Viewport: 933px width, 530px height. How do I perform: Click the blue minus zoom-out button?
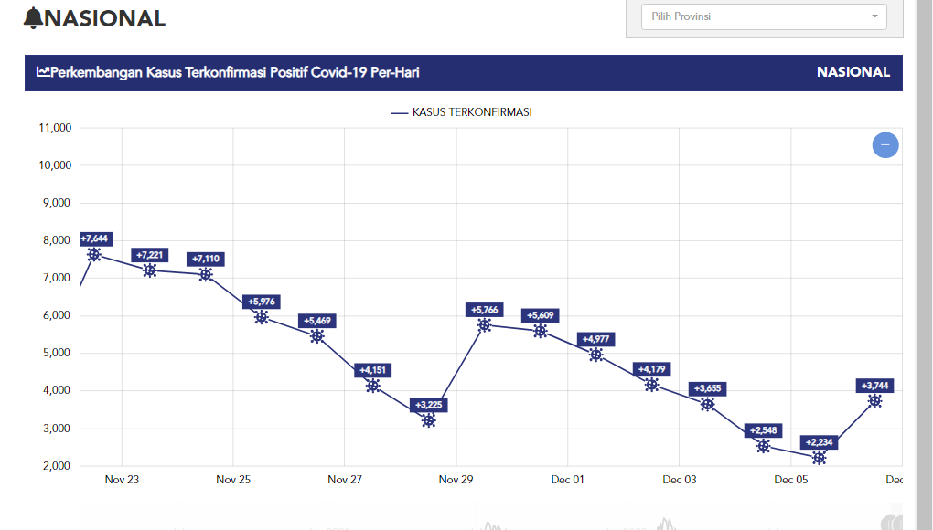coord(885,144)
